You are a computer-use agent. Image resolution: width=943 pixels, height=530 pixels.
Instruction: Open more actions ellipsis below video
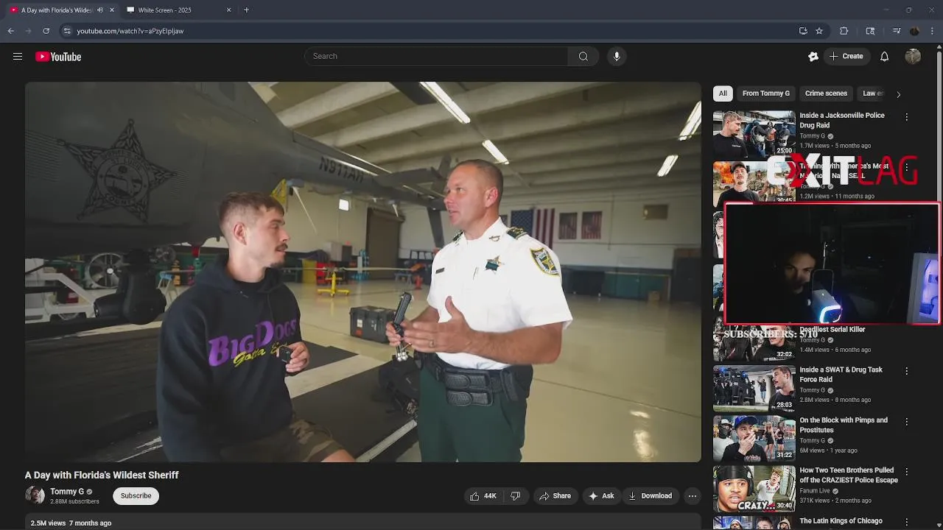pos(693,496)
